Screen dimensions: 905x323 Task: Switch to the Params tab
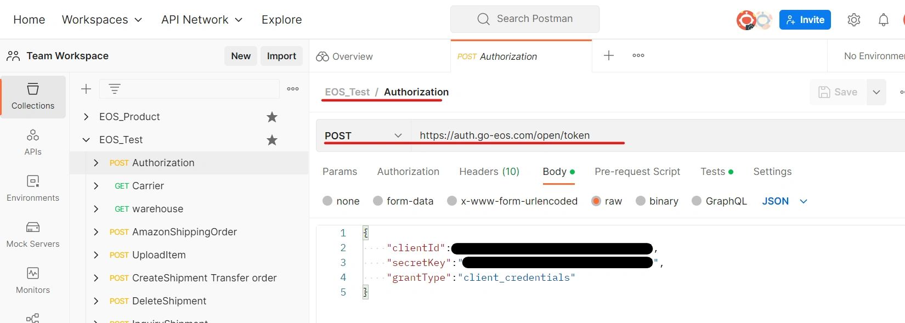340,172
